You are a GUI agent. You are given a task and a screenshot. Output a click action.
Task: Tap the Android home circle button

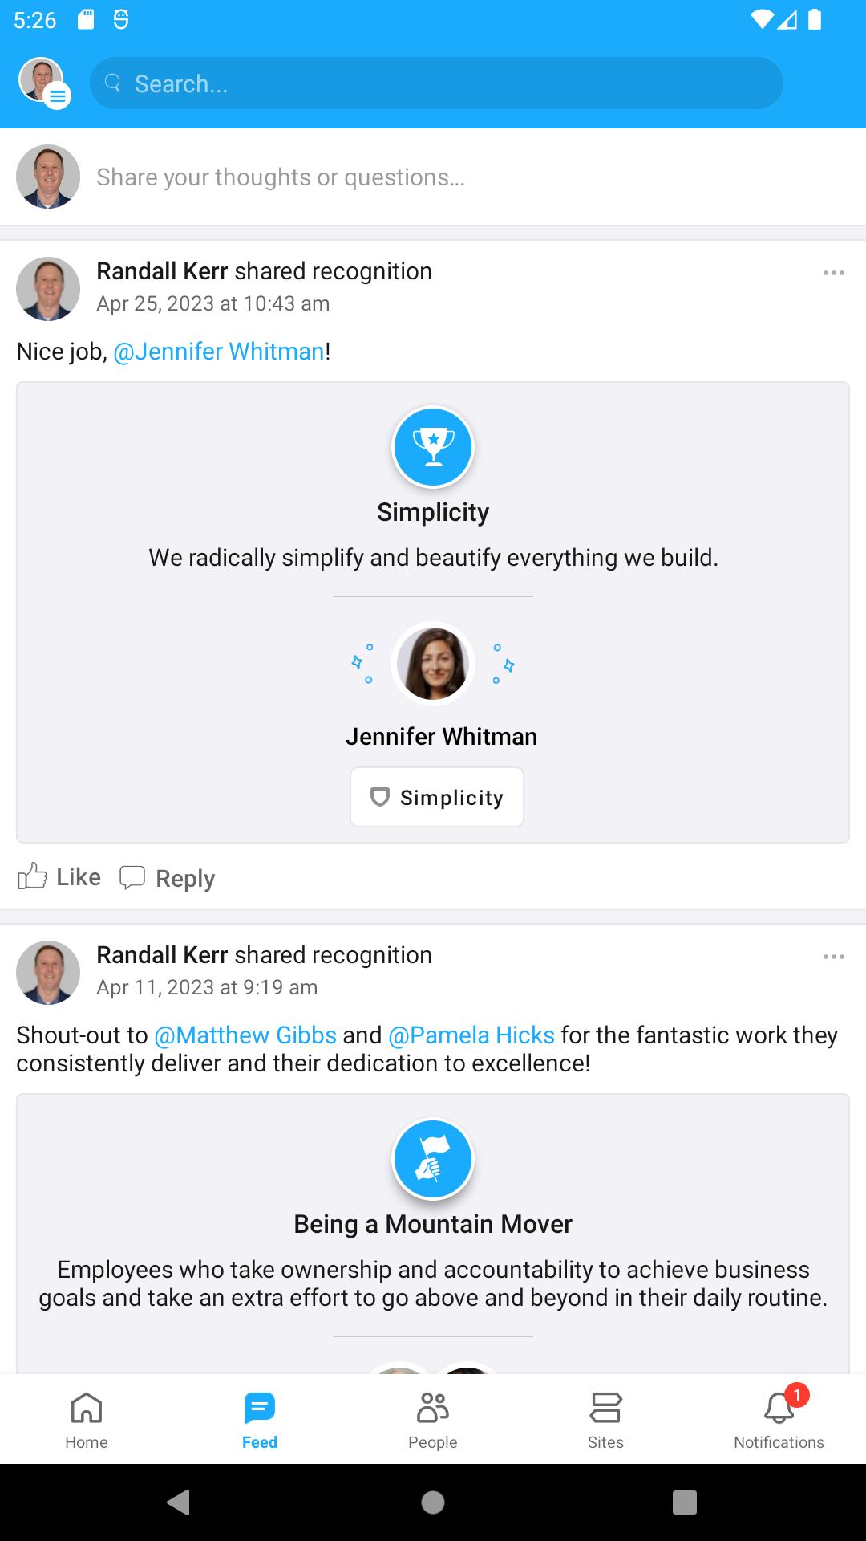[433, 1502]
